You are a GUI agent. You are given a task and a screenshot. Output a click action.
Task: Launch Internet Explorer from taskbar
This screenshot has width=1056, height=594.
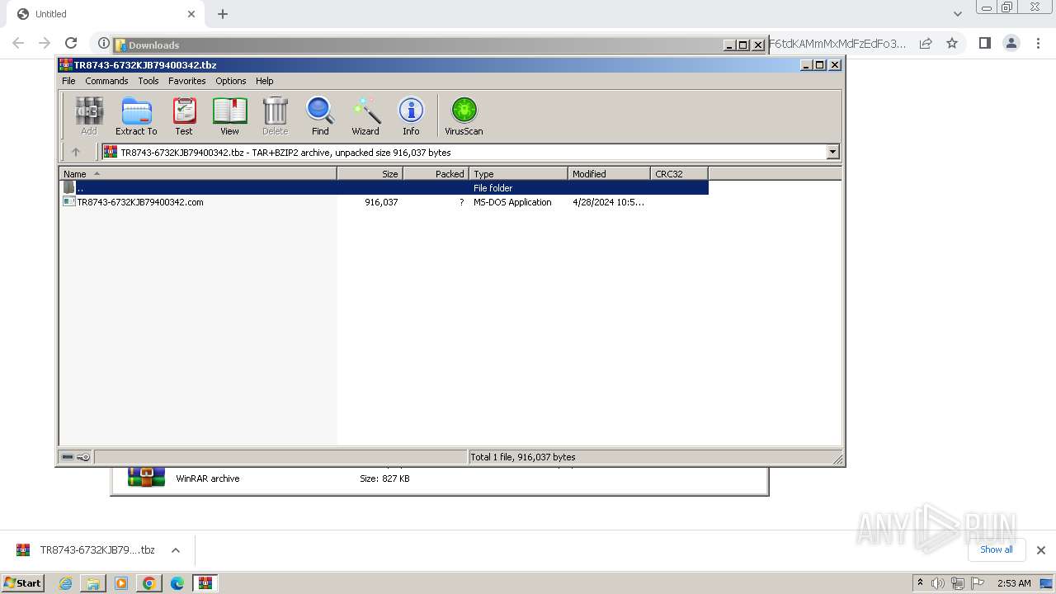click(65, 583)
